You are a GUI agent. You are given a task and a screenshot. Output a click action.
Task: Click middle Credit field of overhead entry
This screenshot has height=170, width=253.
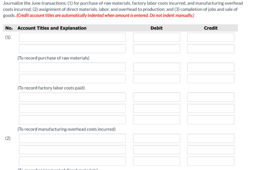[211, 108]
